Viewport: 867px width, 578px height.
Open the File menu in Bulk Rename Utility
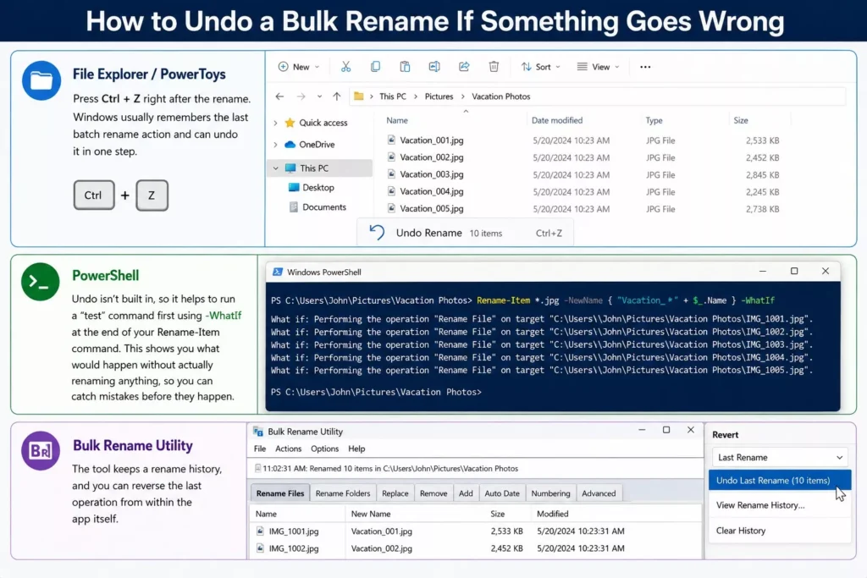coord(260,449)
